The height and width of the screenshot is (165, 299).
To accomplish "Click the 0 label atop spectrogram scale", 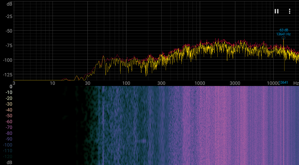I will coord(11,87).
